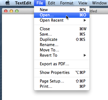Open the Apple menu icon
Screen dimensions: 108x100
click(x=8, y=3)
